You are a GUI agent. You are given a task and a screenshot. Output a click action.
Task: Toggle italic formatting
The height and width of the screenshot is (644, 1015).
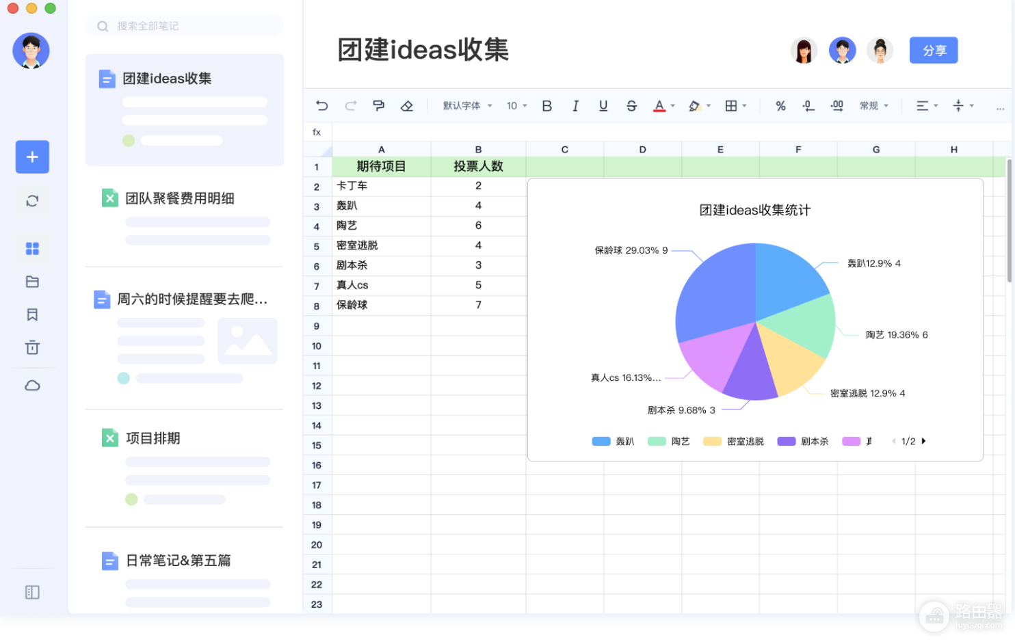575,106
